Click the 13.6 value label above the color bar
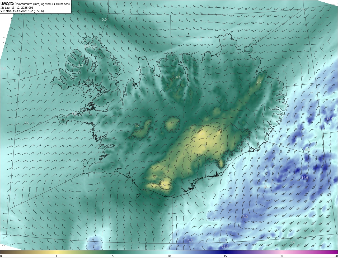 (x=225, y=247)
